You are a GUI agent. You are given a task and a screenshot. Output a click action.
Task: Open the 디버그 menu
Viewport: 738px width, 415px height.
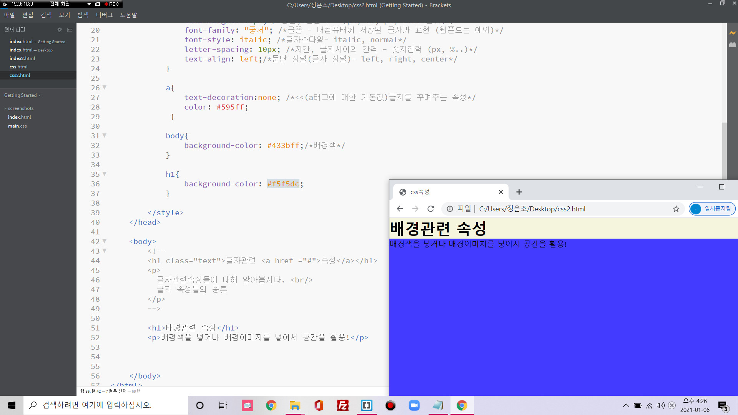(104, 15)
